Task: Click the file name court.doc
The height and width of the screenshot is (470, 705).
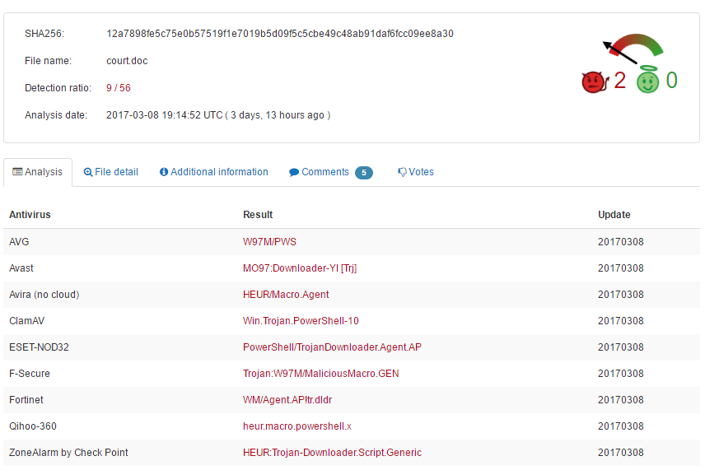Action: click(127, 61)
